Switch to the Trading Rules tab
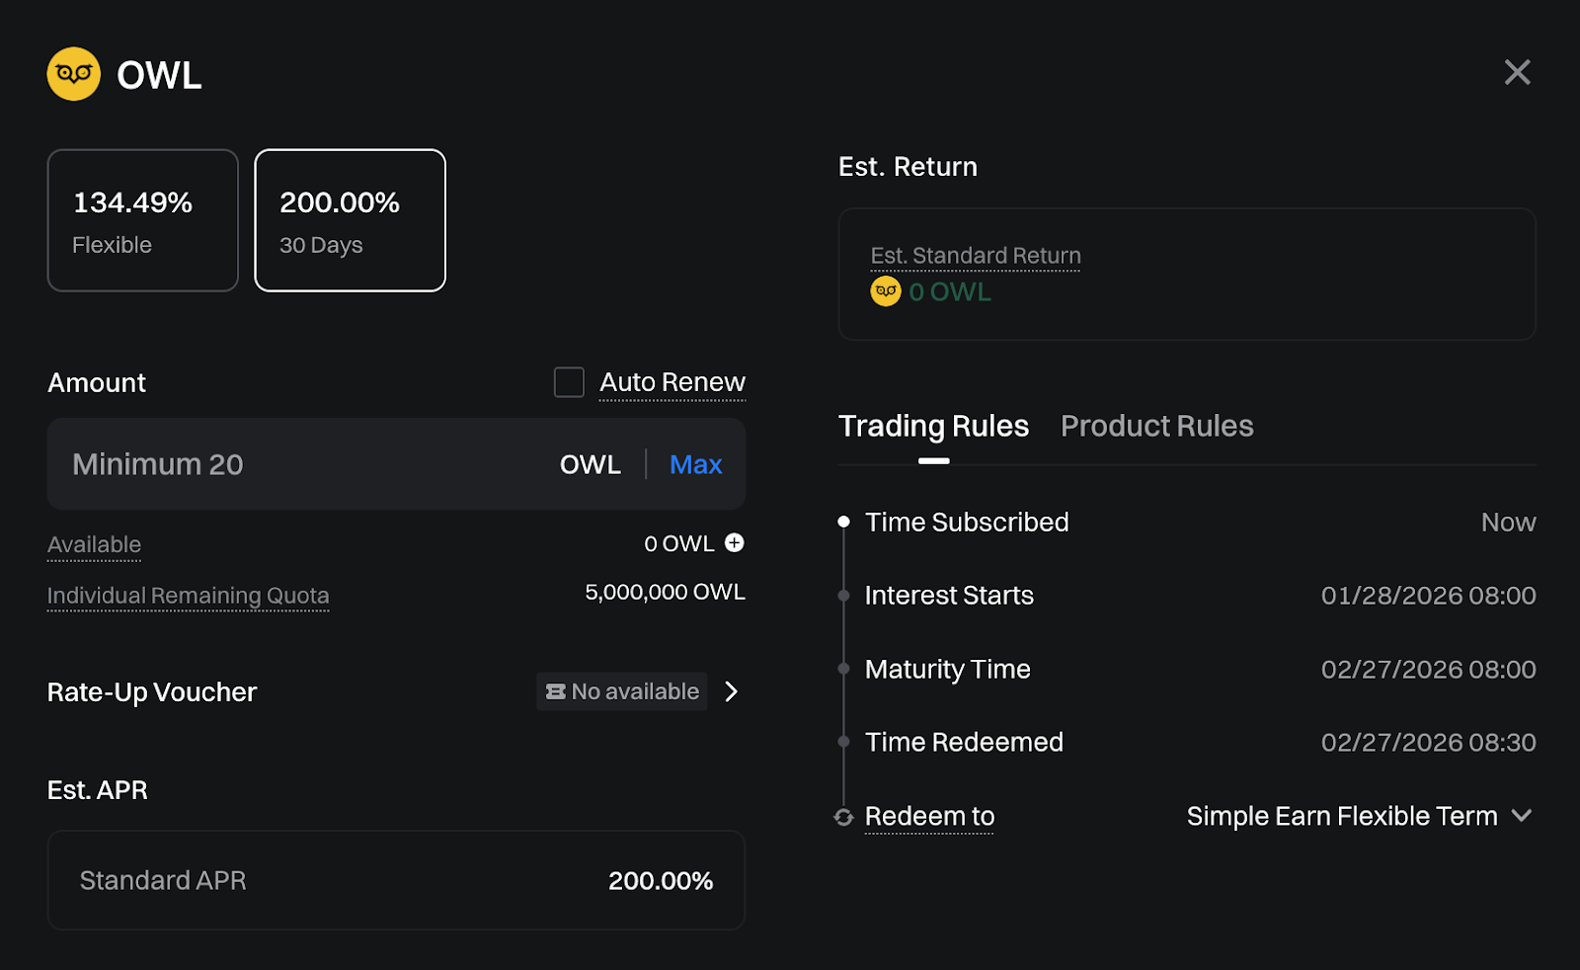The height and width of the screenshot is (970, 1580). coord(933,426)
